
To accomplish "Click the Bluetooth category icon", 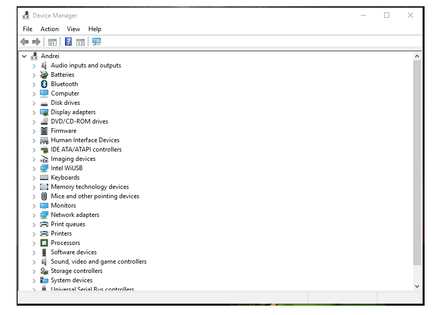I will (x=44, y=84).
